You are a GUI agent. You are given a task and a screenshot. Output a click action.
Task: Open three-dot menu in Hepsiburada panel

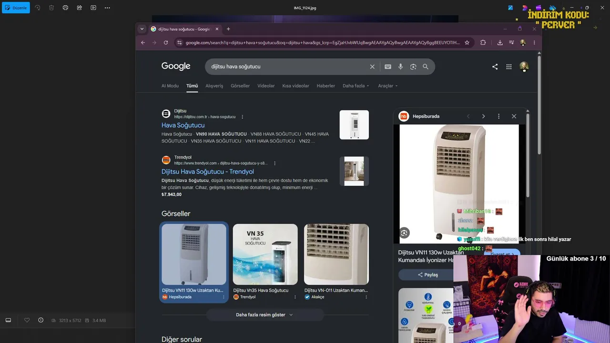(x=498, y=116)
